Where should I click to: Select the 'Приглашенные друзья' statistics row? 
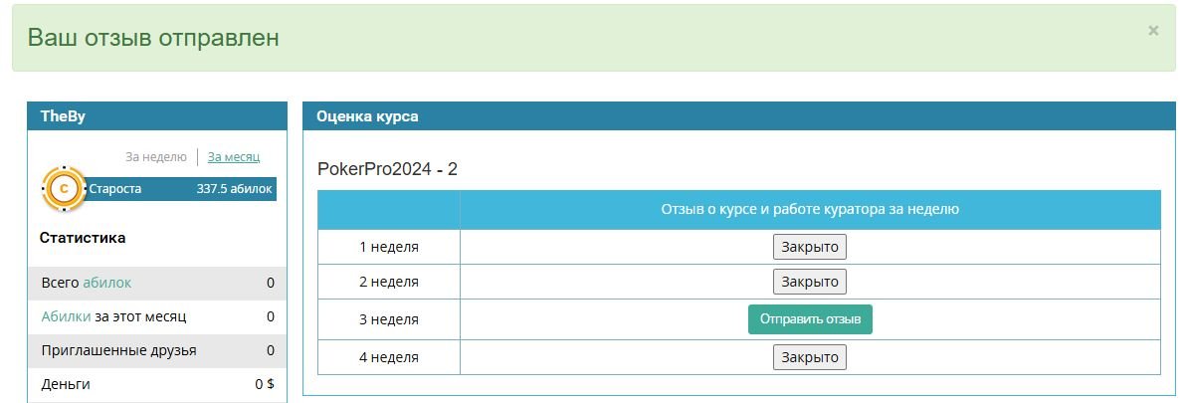point(157,350)
